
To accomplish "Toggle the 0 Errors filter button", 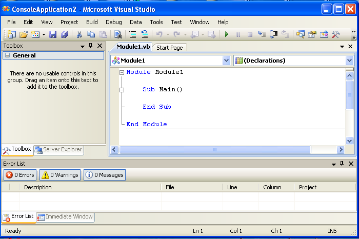I will (x=20, y=175).
